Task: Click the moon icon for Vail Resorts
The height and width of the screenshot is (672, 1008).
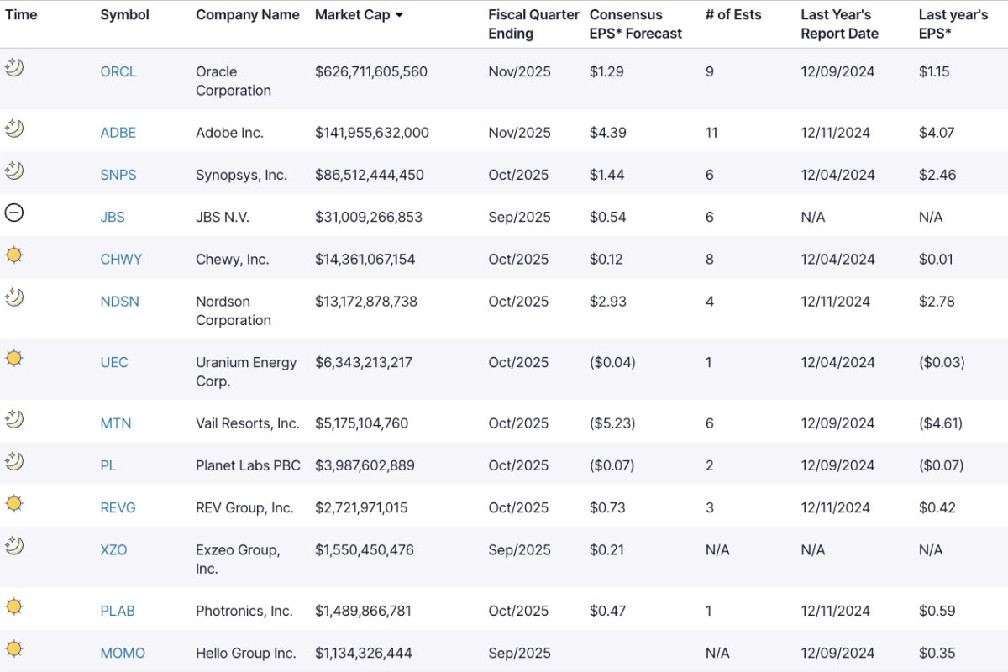Action: point(13,420)
